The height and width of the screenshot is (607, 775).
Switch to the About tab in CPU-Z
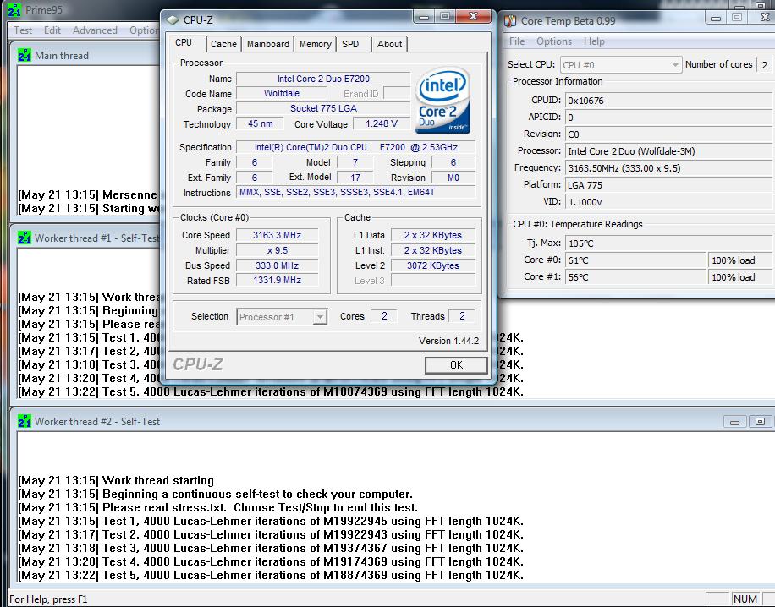389,44
